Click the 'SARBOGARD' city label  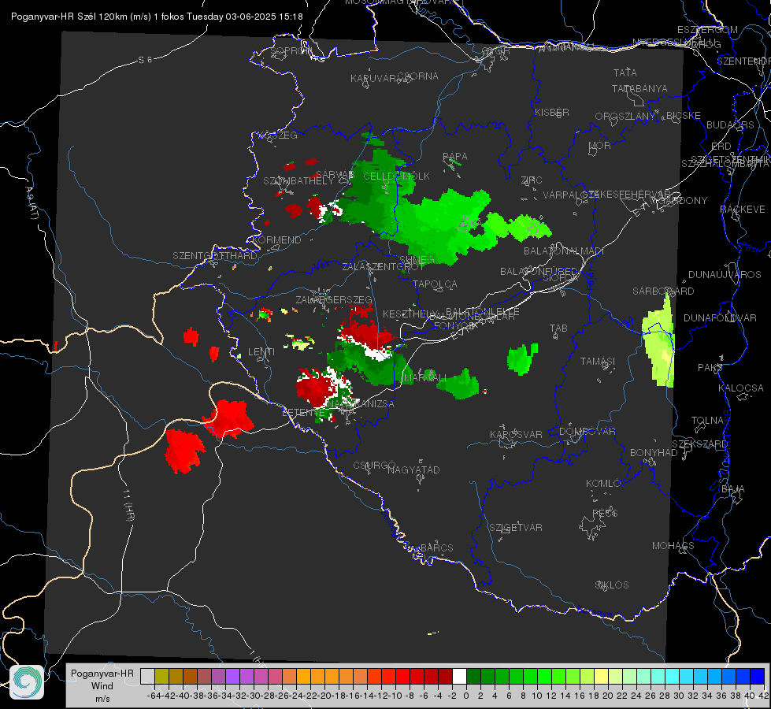(663, 291)
